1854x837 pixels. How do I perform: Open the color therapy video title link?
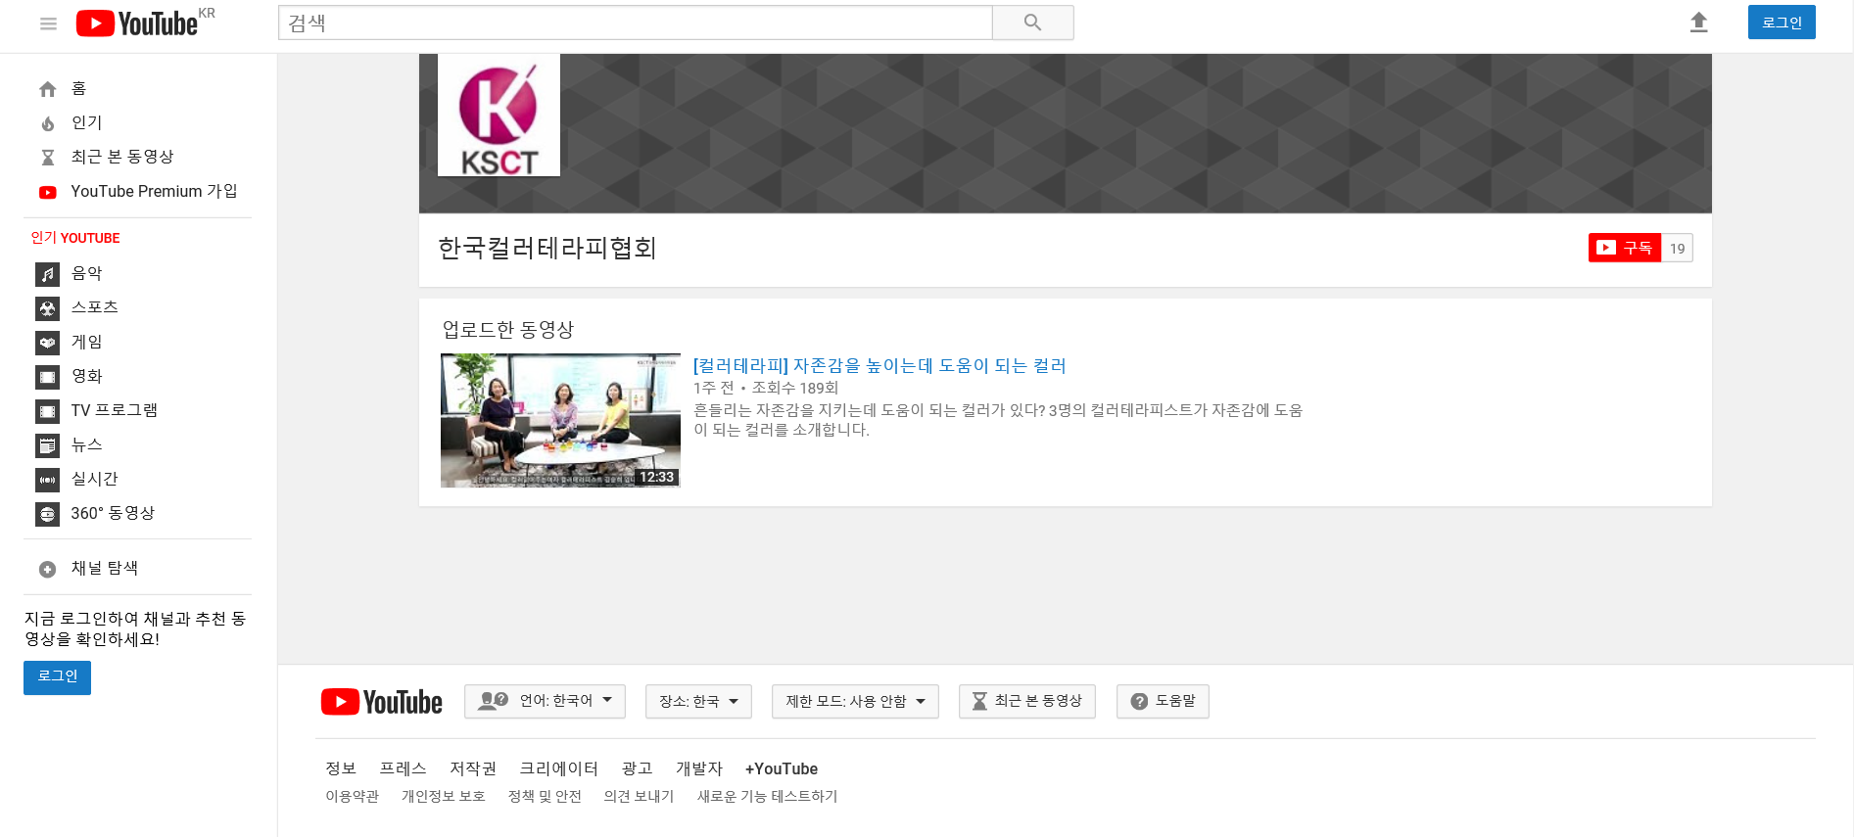(879, 366)
